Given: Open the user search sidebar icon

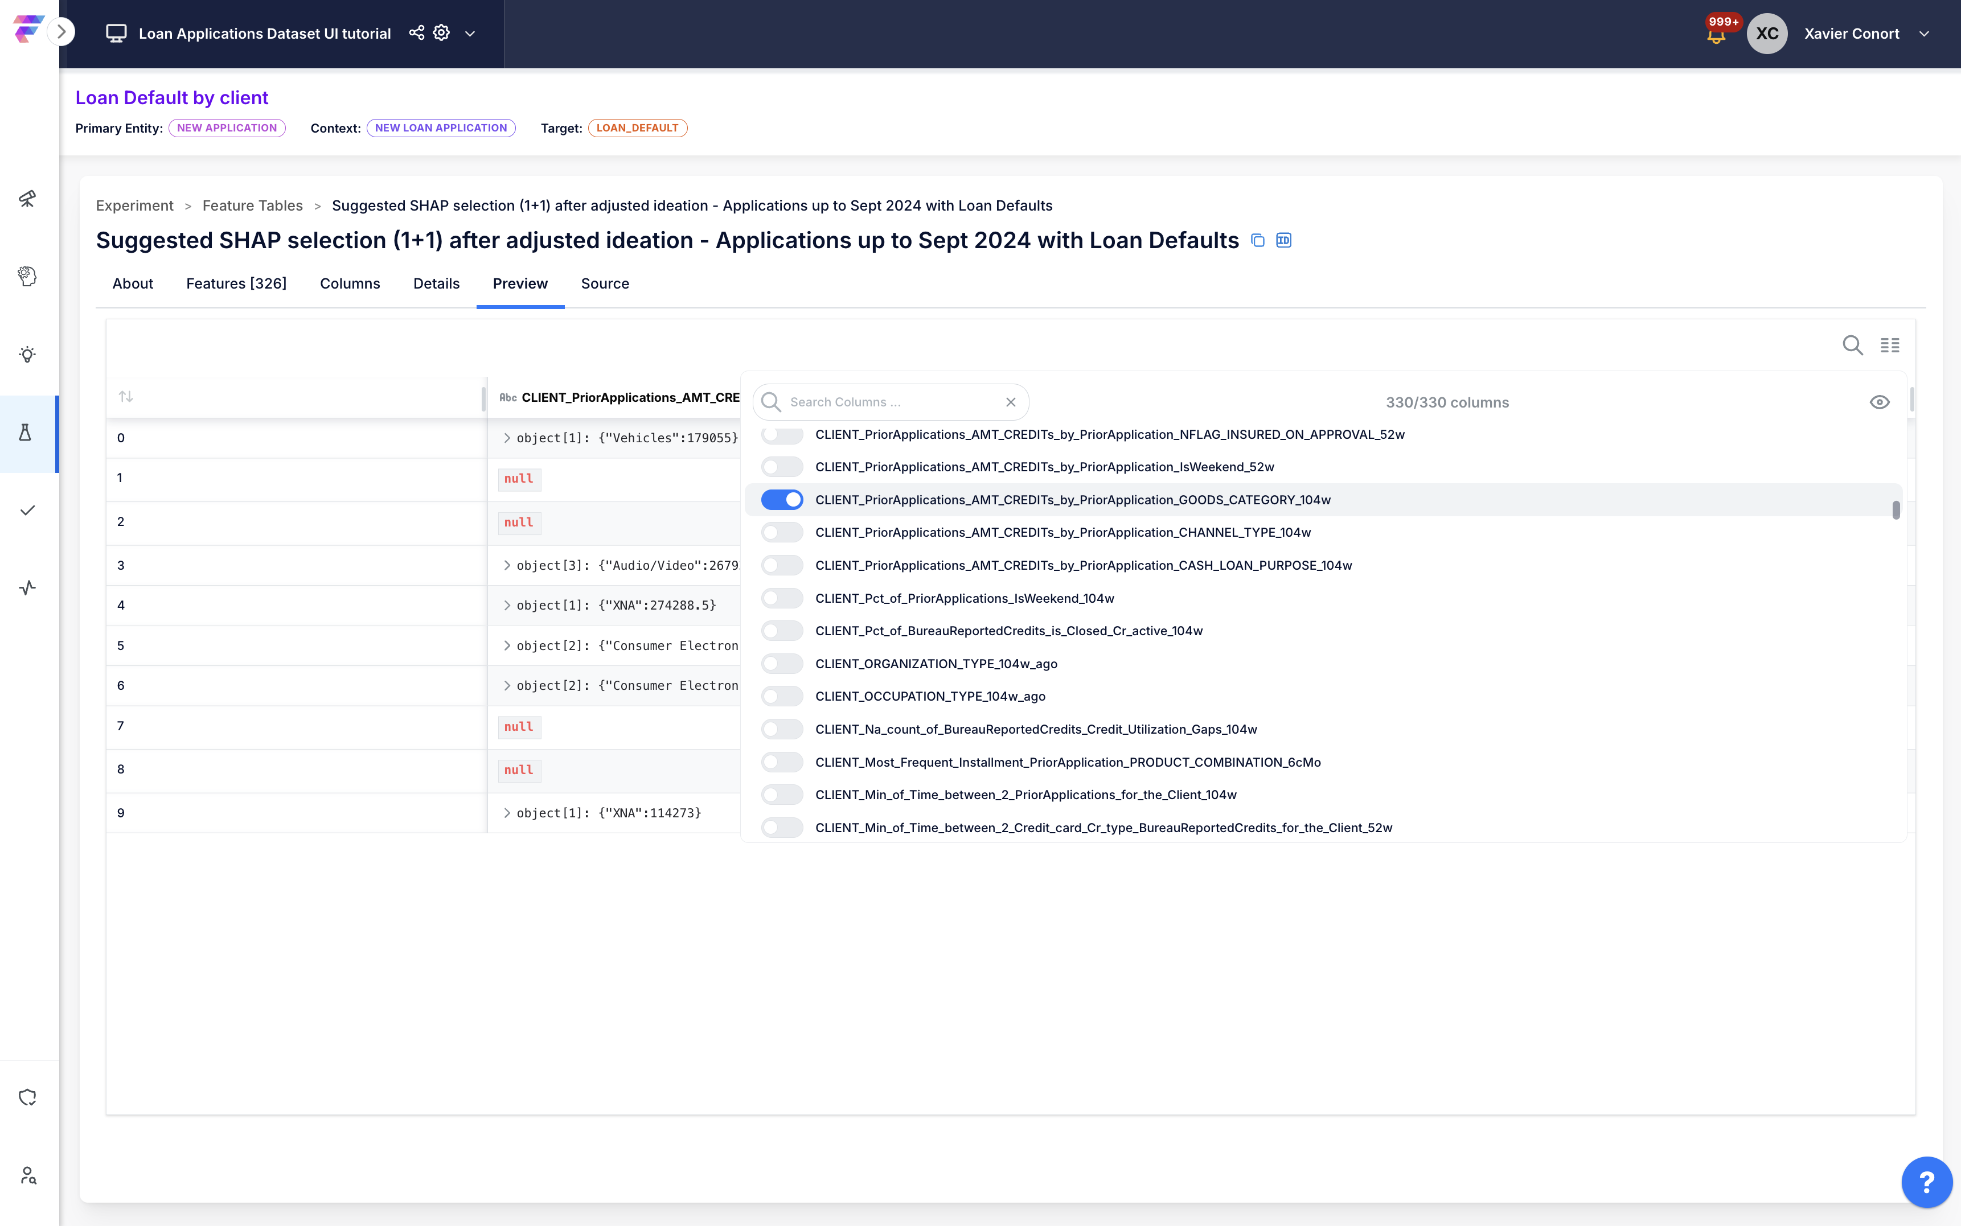Looking at the screenshot, I should [x=27, y=1175].
